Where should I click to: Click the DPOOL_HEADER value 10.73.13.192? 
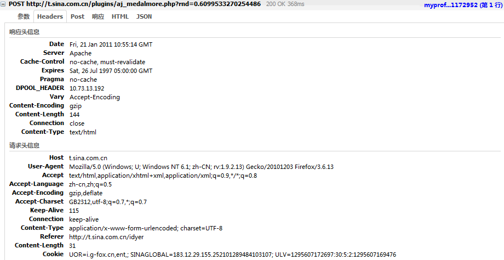[x=87, y=88]
